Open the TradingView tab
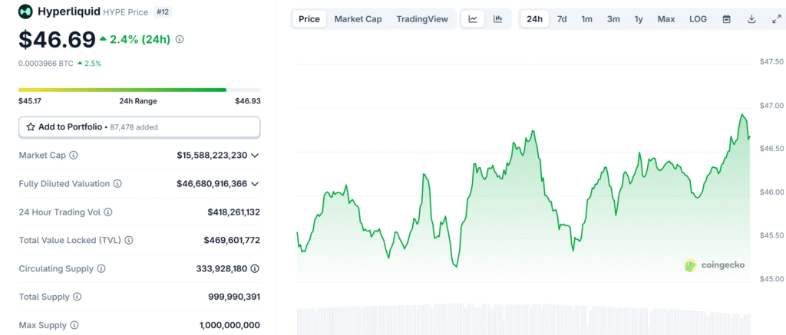786x335 pixels. click(x=422, y=19)
